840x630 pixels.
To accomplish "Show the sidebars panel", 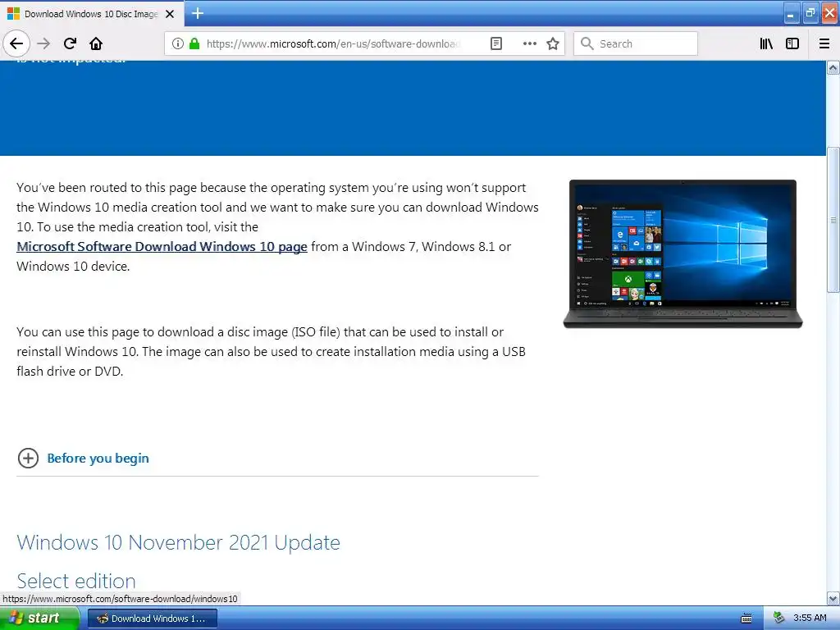I will (x=792, y=44).
